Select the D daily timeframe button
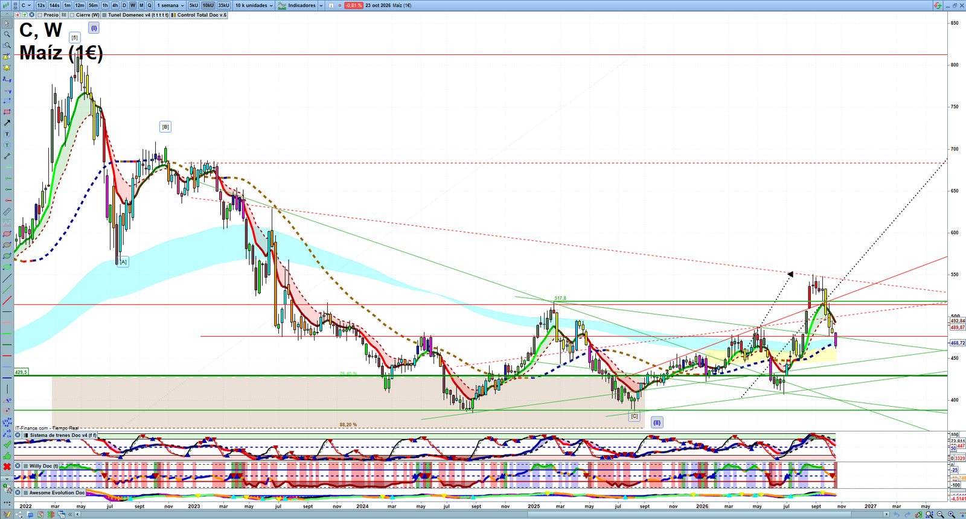 (124, 5)
